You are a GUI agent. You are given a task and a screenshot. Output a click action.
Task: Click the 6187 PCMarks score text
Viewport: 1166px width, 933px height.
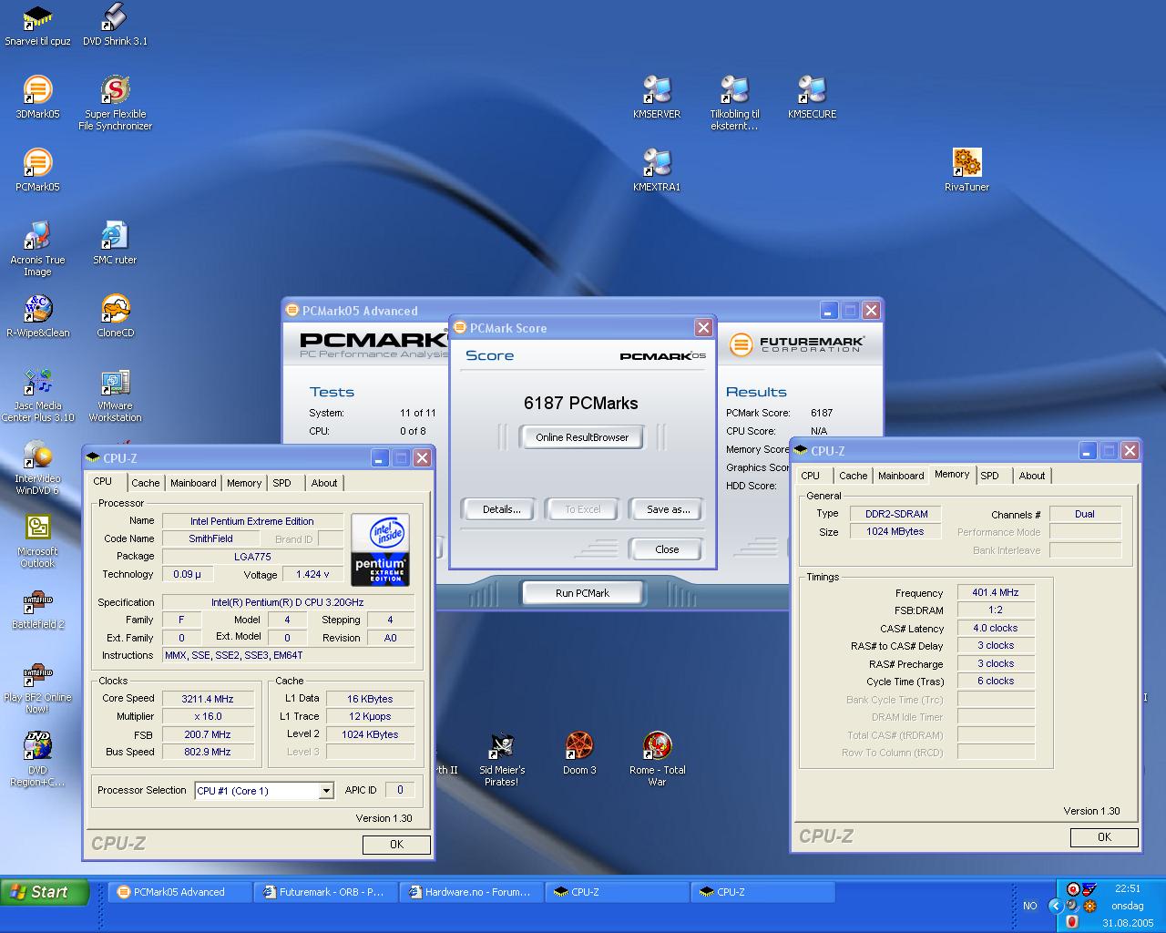click(x=581, y=404)
